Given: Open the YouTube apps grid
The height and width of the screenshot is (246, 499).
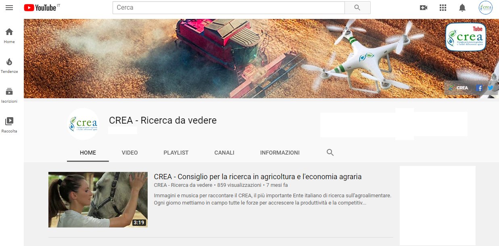Looking at the screenshot, I should pos(443,8).
